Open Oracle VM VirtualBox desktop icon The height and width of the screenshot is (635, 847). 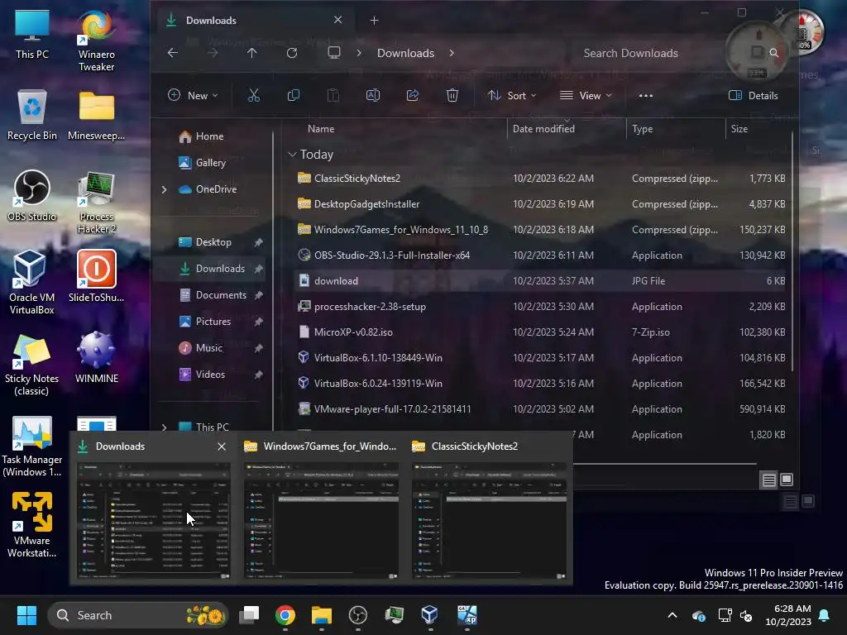(32, 283)
